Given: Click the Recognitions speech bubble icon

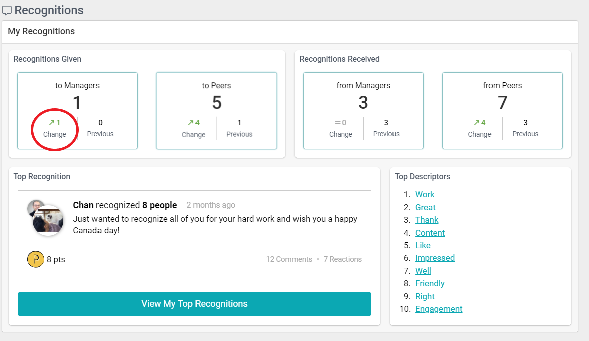Looking at the screenshot, I should [7, 11].
